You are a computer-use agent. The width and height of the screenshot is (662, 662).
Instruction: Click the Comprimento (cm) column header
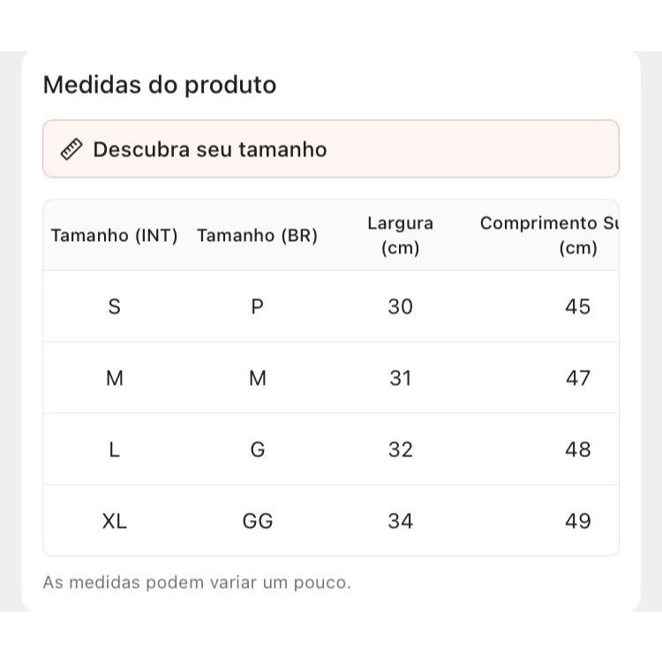[x=549, y=236]
